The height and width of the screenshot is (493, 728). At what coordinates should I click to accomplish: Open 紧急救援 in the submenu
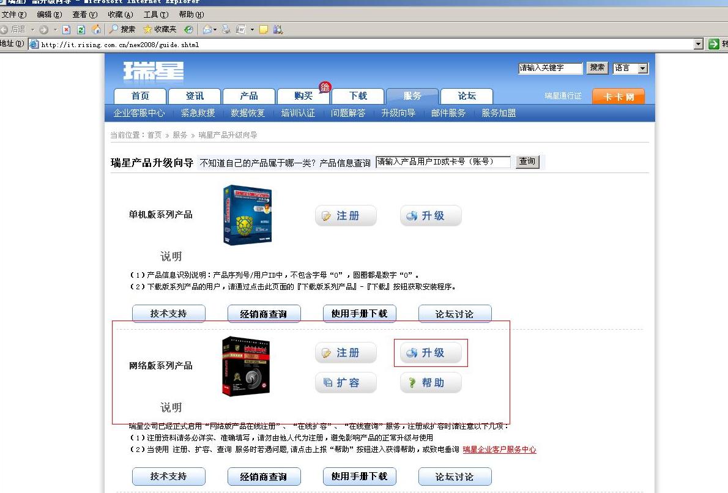click(198, 113)
